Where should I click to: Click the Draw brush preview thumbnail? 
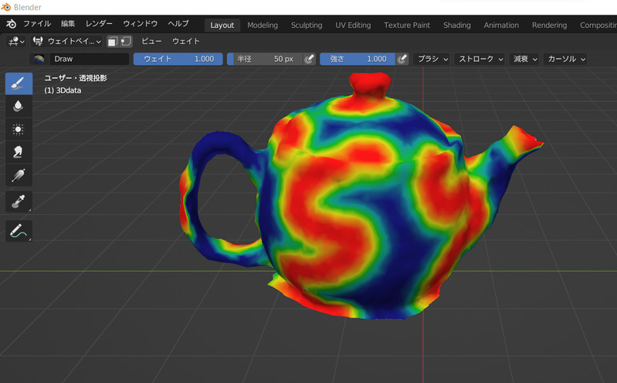[39, 59]
